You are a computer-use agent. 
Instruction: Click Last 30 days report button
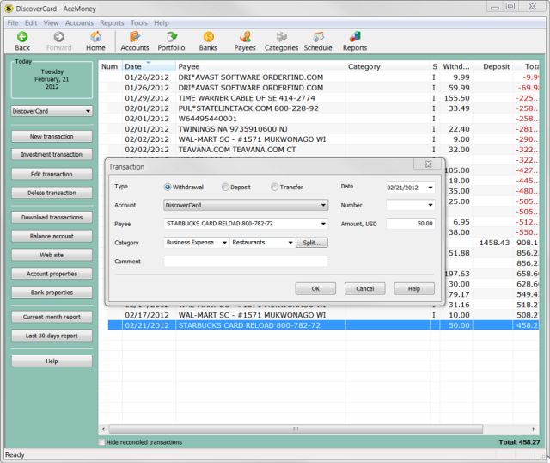[52, 336]
